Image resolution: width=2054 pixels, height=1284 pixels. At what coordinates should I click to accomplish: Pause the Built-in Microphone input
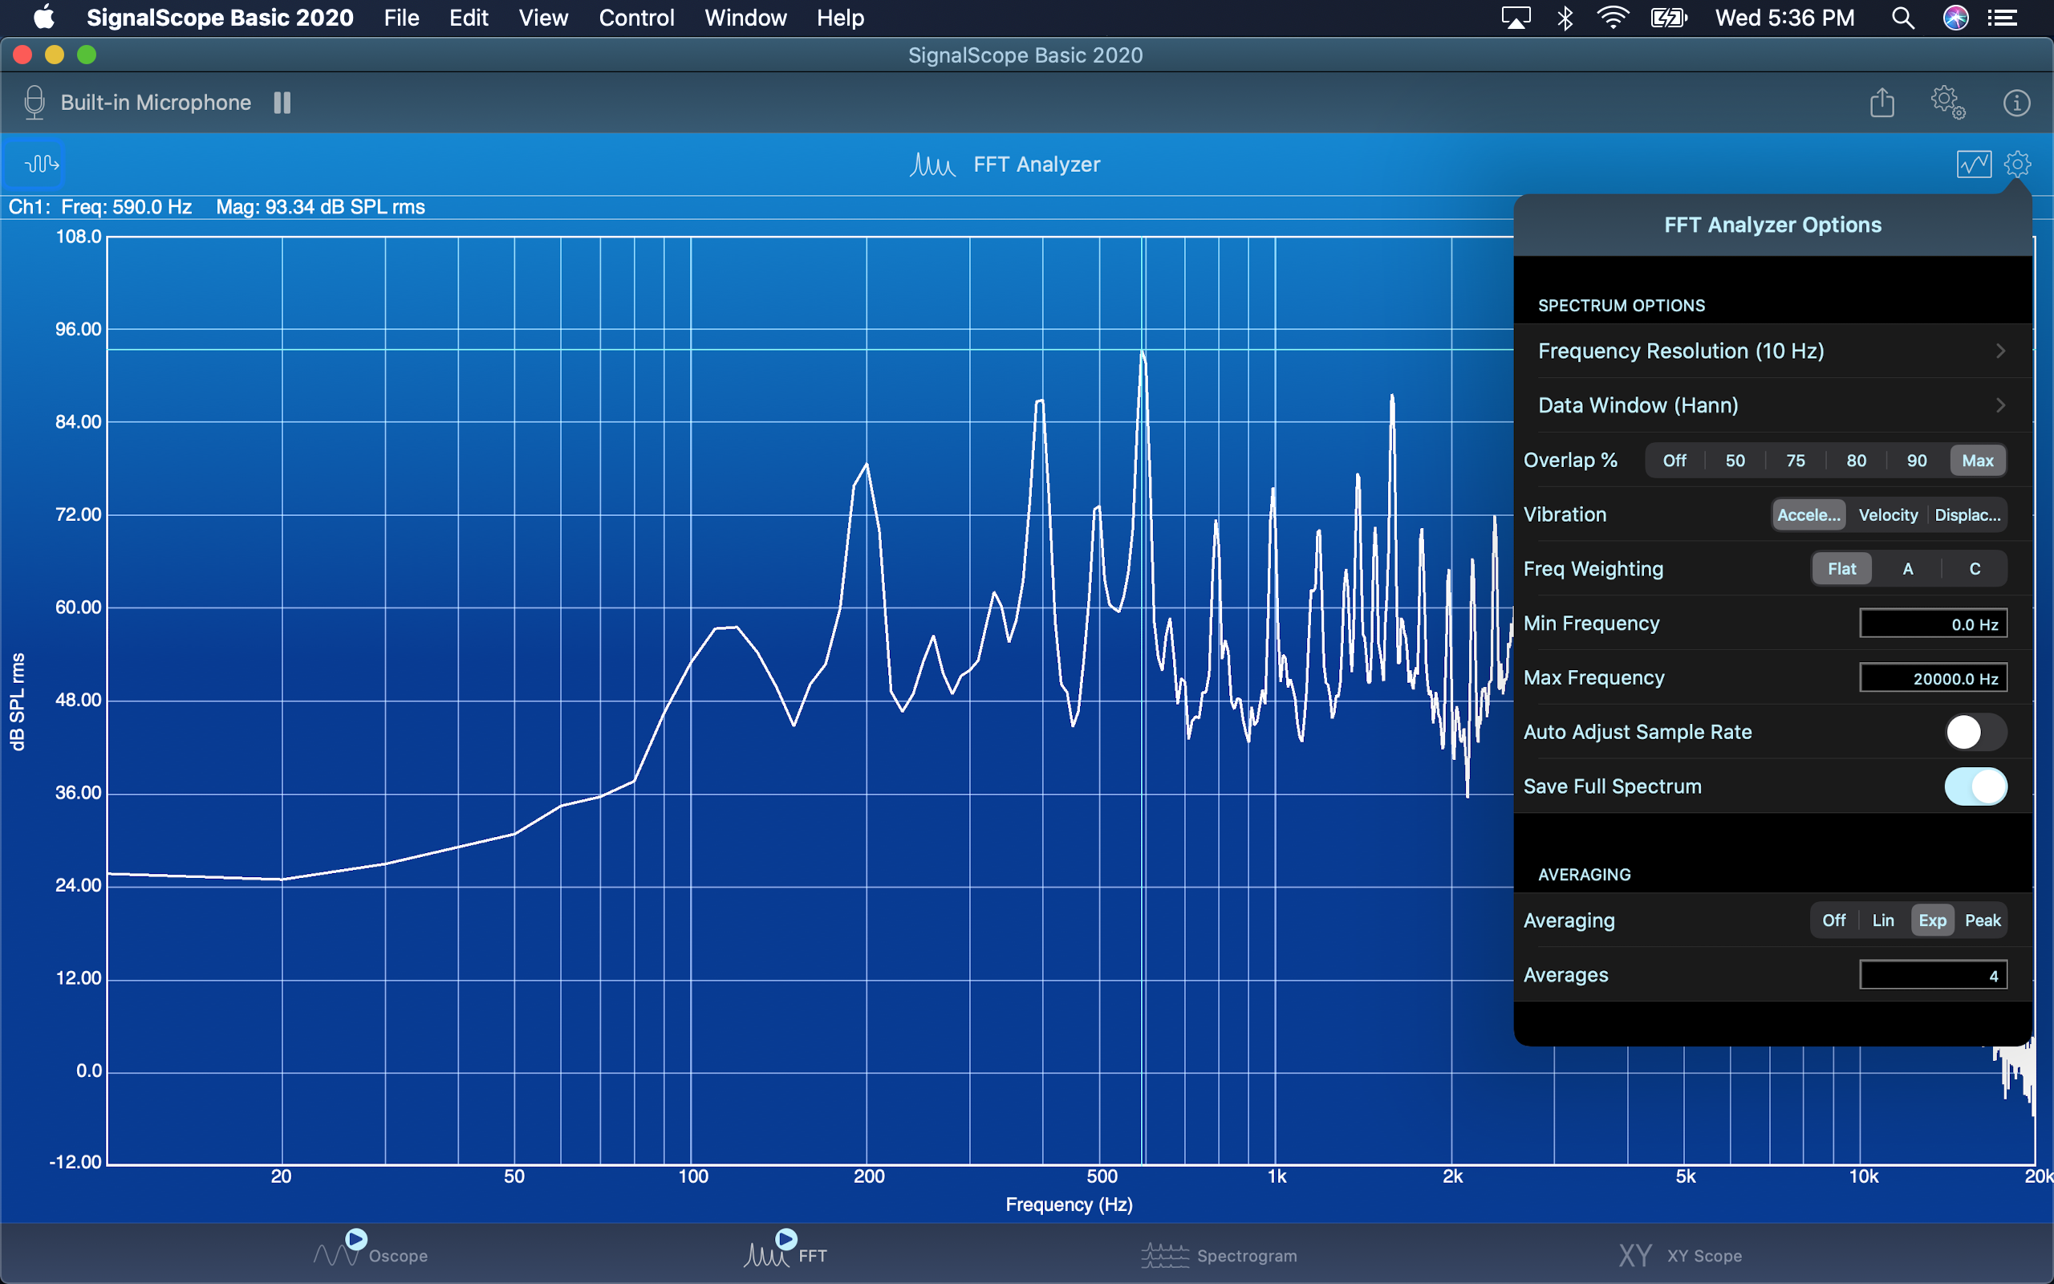point(282,103)
